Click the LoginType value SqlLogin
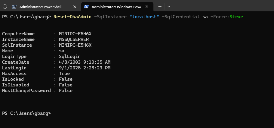This screenshot has height=128, width=274. click(69, 57)
